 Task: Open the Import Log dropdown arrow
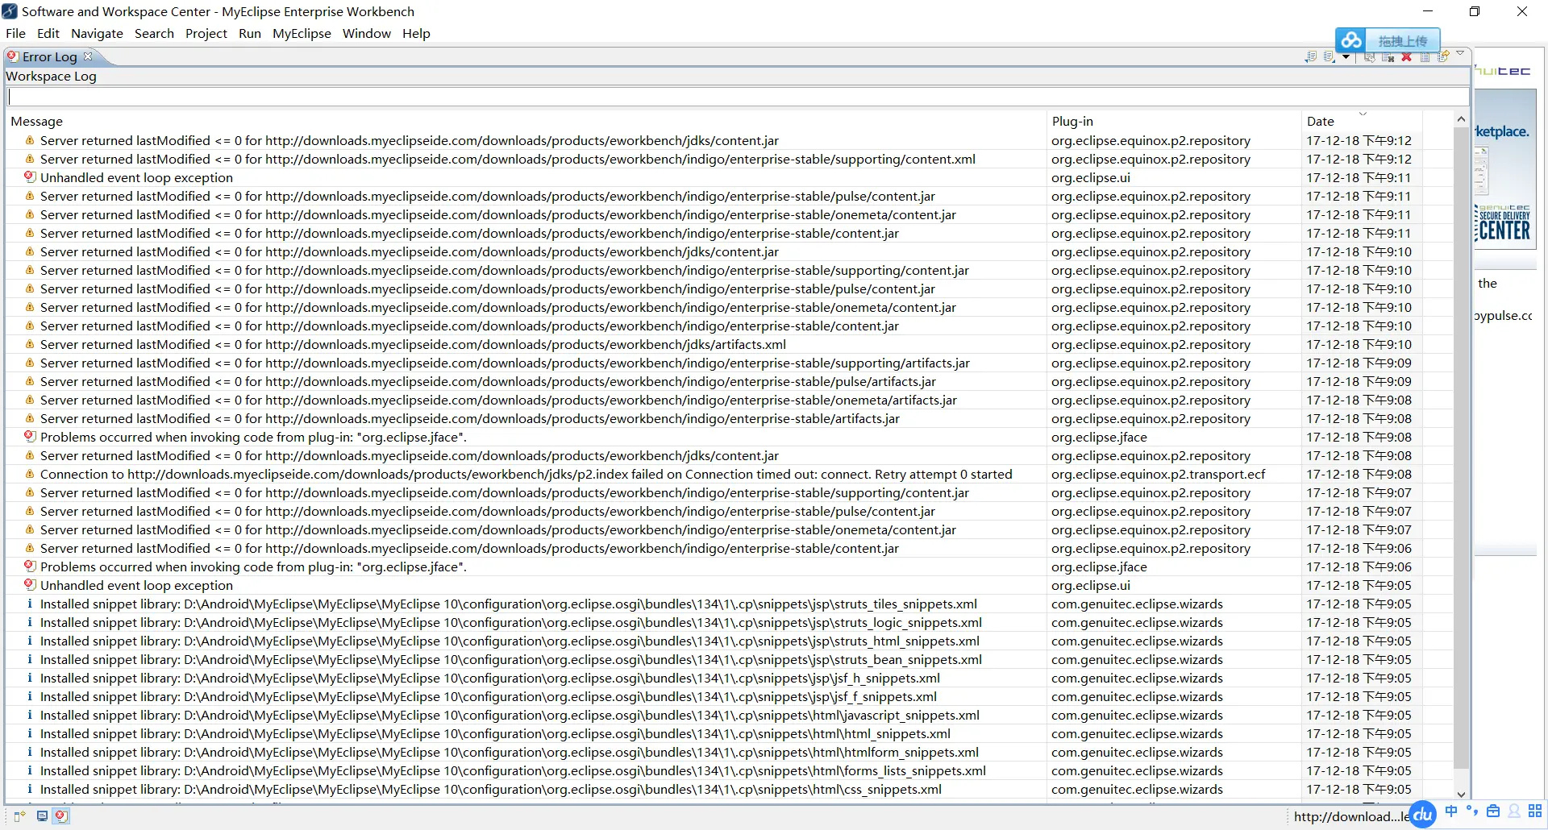1346,56
